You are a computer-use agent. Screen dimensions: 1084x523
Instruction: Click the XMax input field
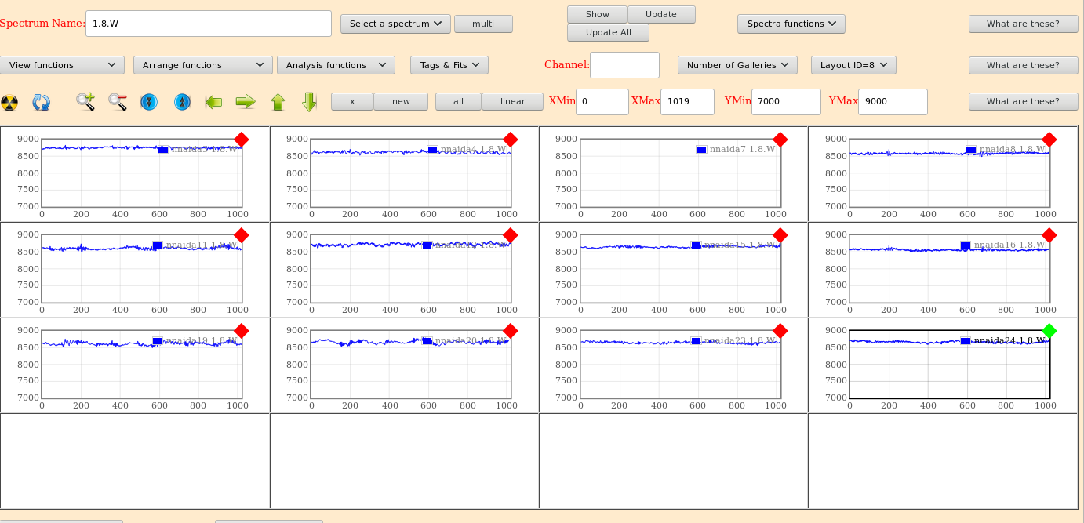688,102
